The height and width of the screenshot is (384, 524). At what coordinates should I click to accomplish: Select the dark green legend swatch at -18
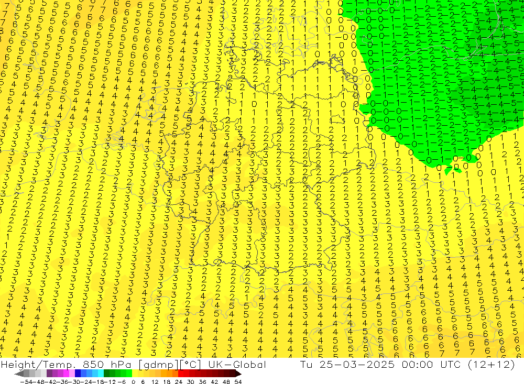(106, 374)
